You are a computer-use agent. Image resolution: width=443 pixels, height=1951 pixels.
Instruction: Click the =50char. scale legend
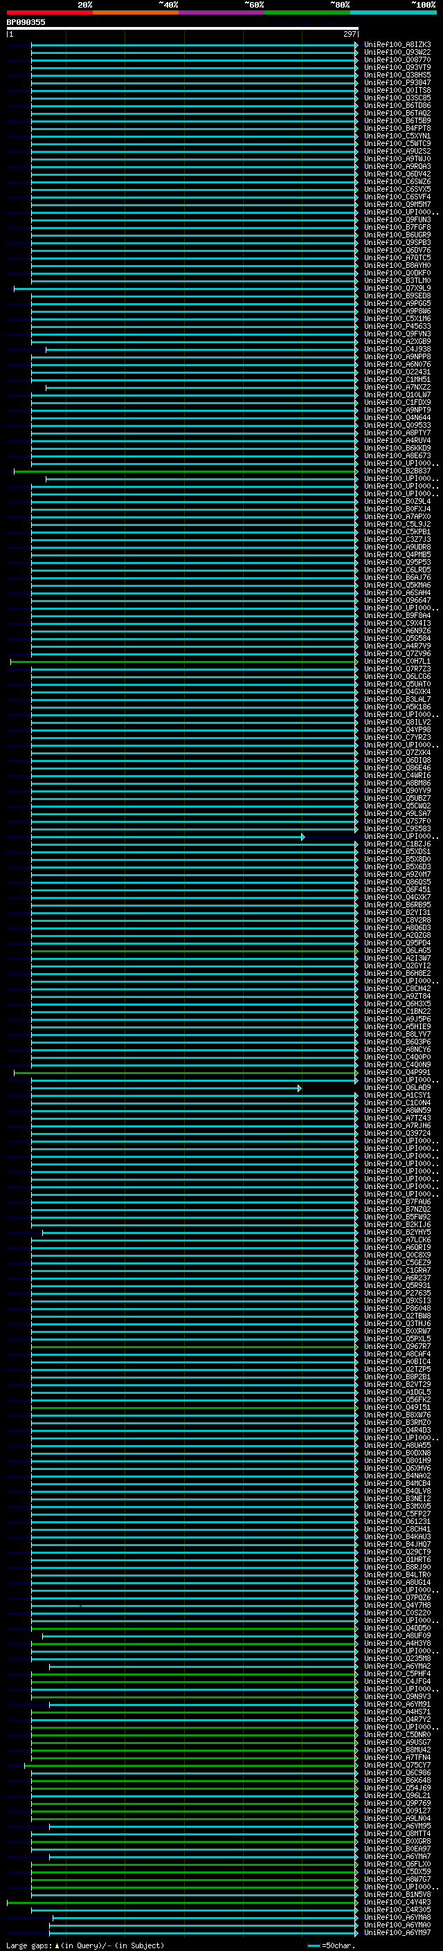pyautogui.click(x=330, y=1945)
